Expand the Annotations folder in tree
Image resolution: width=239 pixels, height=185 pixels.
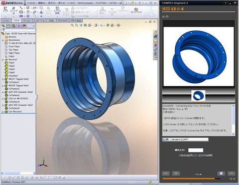tap(3, 40)
